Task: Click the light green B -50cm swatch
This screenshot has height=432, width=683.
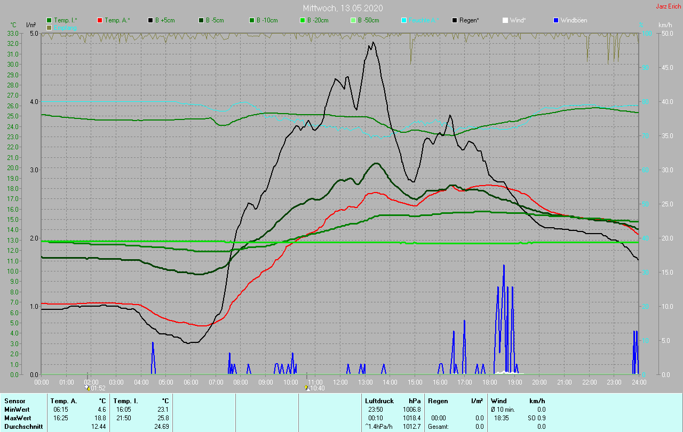Action: 353,20
